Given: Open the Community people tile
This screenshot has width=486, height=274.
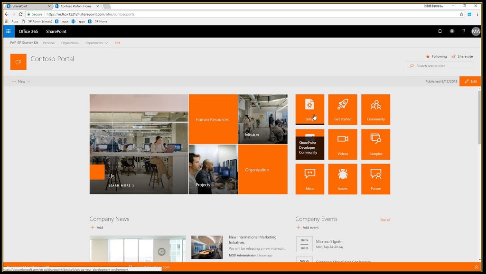Looking at the screenshot, I should pos(376,110).
